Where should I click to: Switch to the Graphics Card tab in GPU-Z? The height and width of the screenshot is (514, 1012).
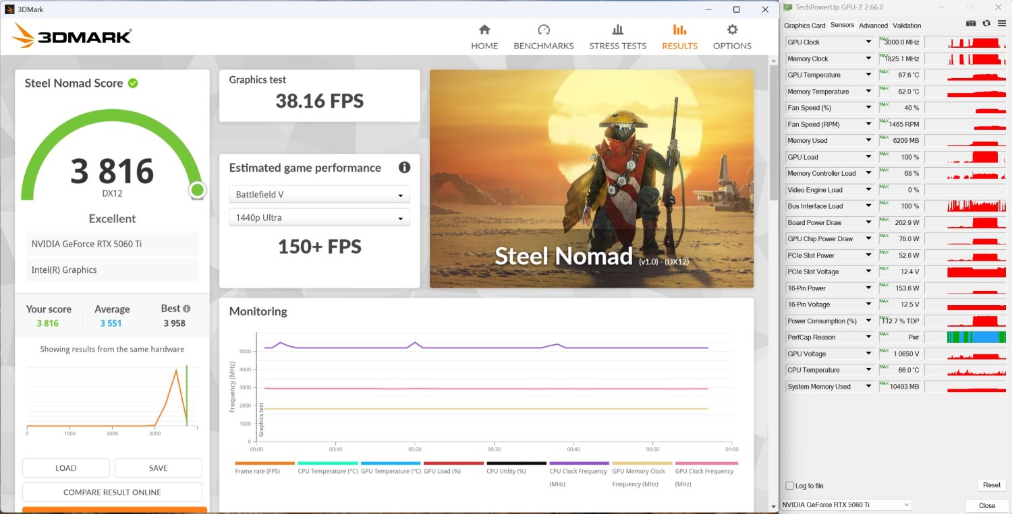[x=804, y=26]
